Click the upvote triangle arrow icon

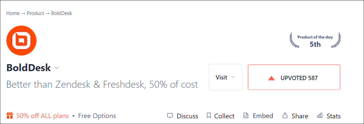[271, 78]
